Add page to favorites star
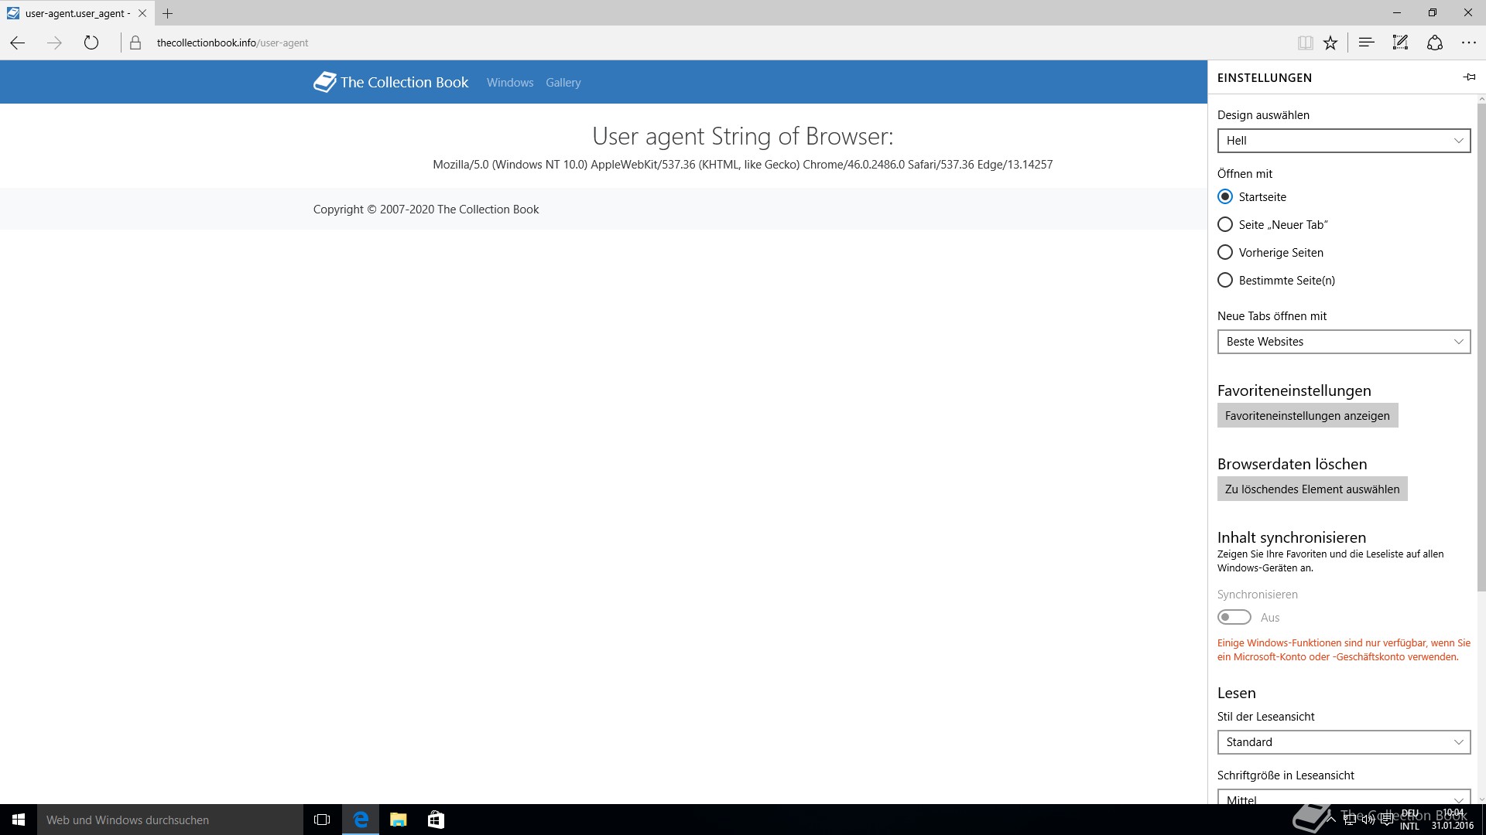 tap(1330, 43)
